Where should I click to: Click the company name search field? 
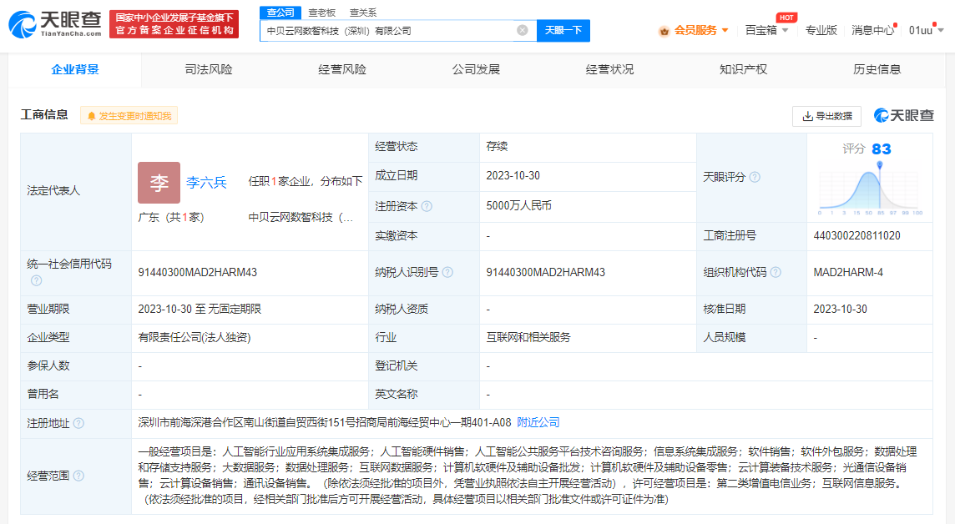tap(388, 31)
